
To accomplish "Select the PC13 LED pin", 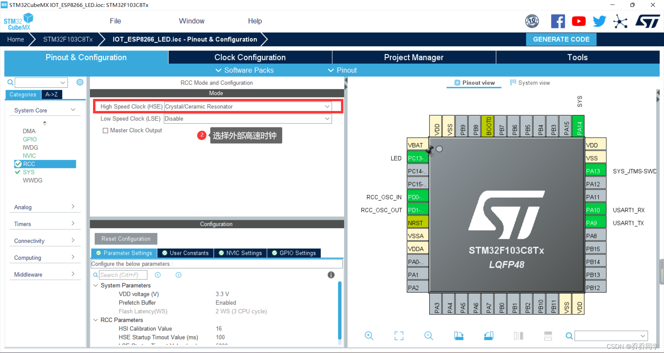I will [417, 158].
